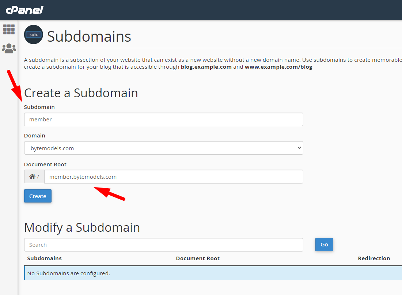Open the Domain dropdown showing bytemodels.com
This screenshot has width=402, height=295.
[x=163, y=148]
